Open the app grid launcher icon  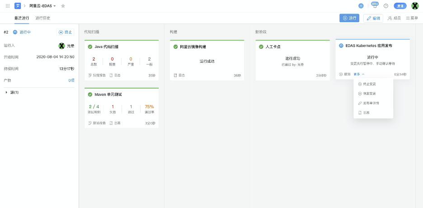click(8, 6)
